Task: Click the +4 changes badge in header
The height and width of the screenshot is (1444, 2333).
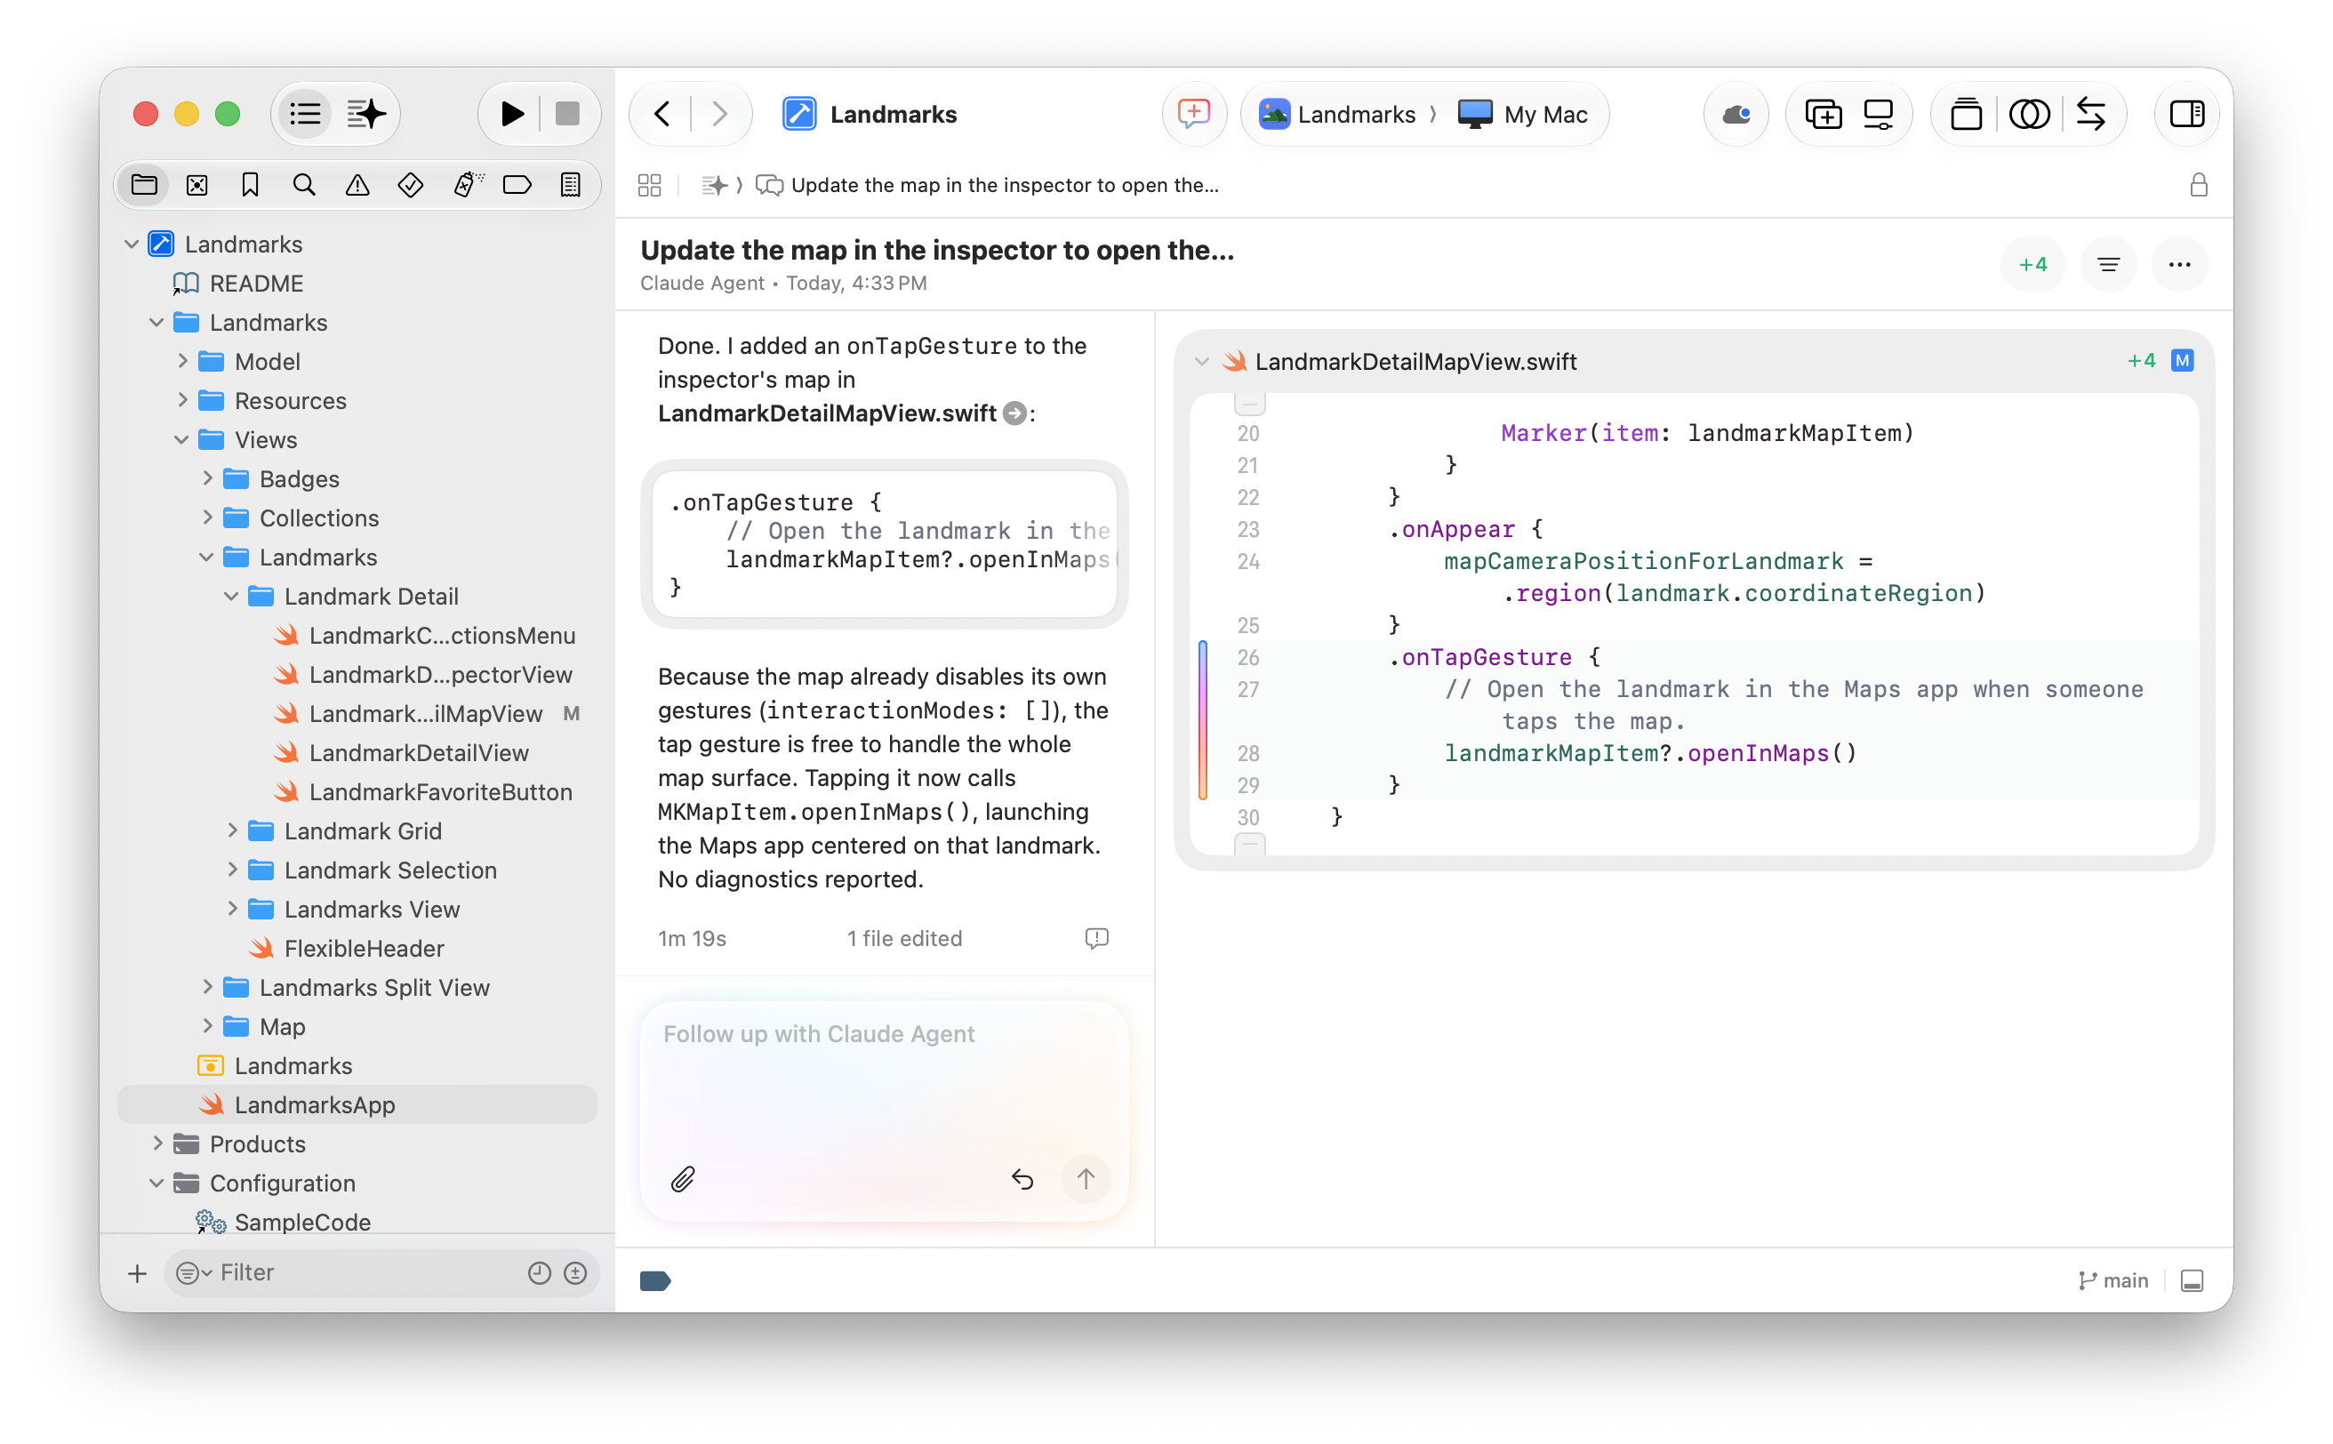Action: pyautogui.click(x=2032, y=265)
